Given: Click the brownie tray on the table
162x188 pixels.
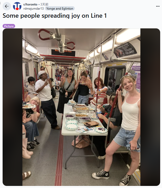Looking at the screenshot, I should click(91, 124).
